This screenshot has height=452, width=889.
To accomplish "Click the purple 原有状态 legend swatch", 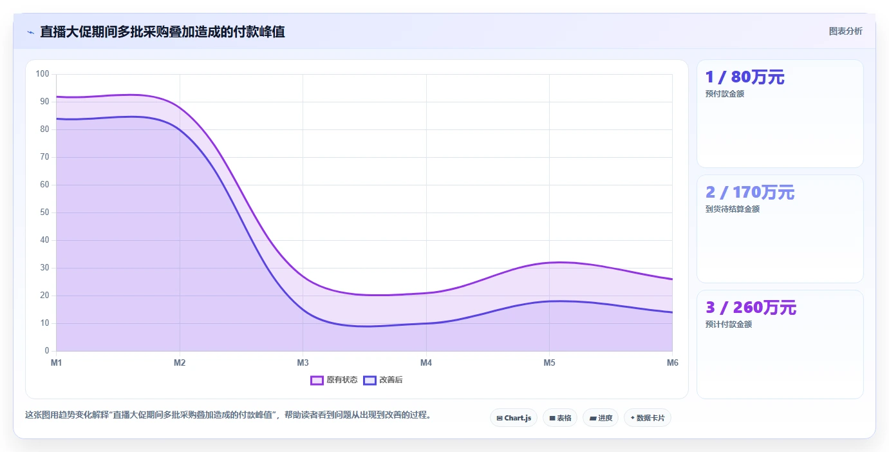I will tap(317, 380).
